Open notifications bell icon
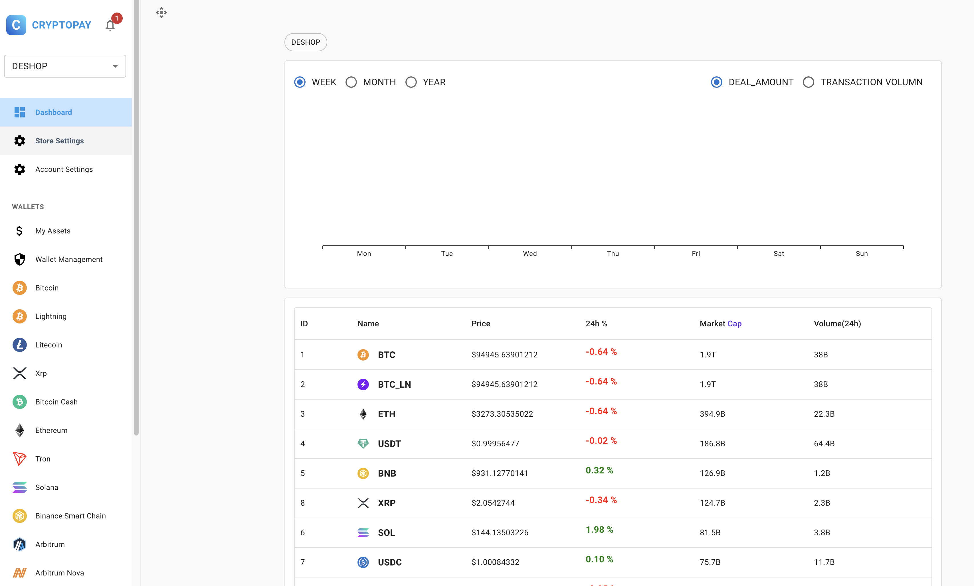This screenshot has width=974, height=586. click(110, 25)
